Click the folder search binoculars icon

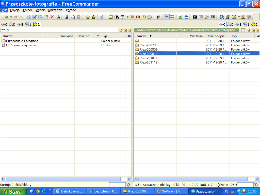coord(117,17)
